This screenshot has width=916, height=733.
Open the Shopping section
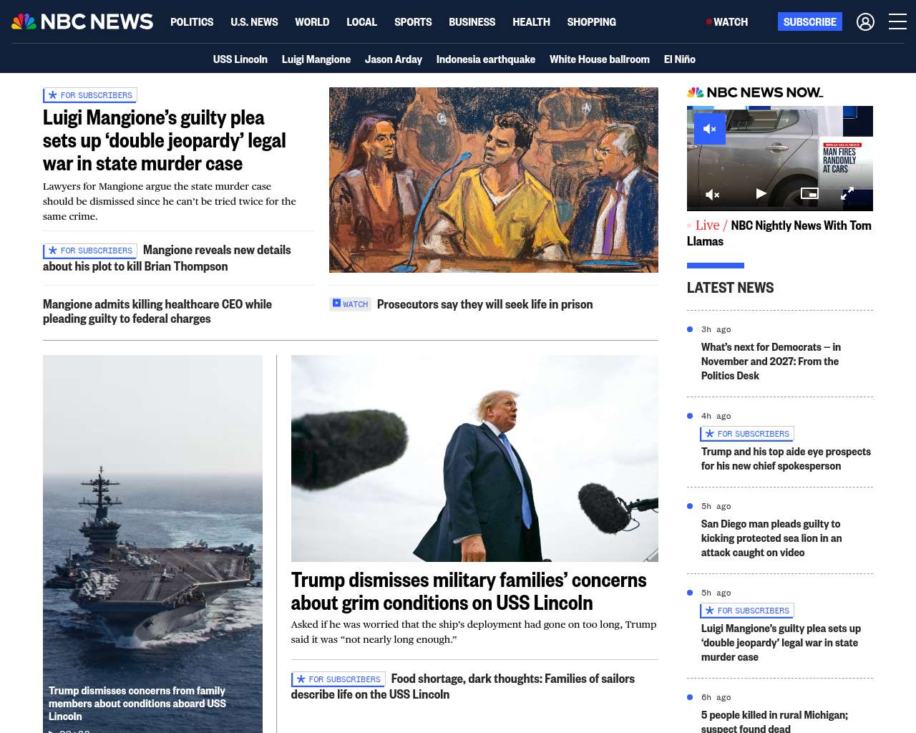591,22
